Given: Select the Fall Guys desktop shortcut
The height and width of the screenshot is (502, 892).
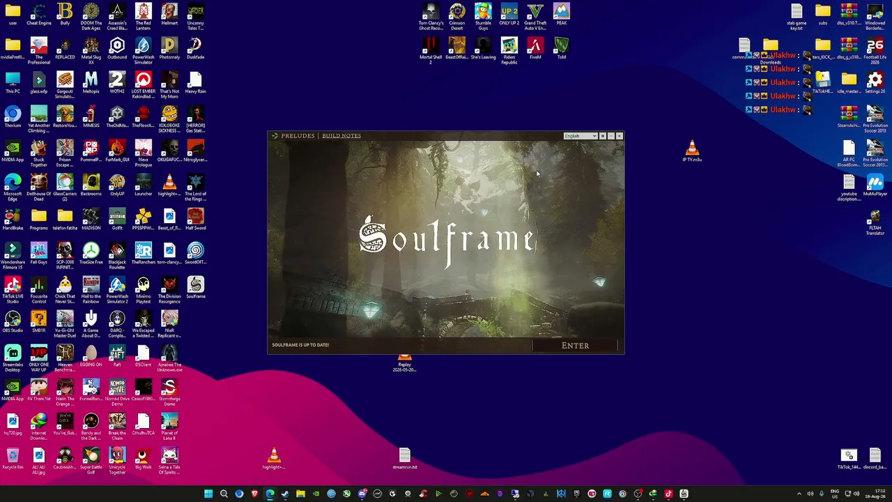Looking at the screenshot, I should coord(39,254).
